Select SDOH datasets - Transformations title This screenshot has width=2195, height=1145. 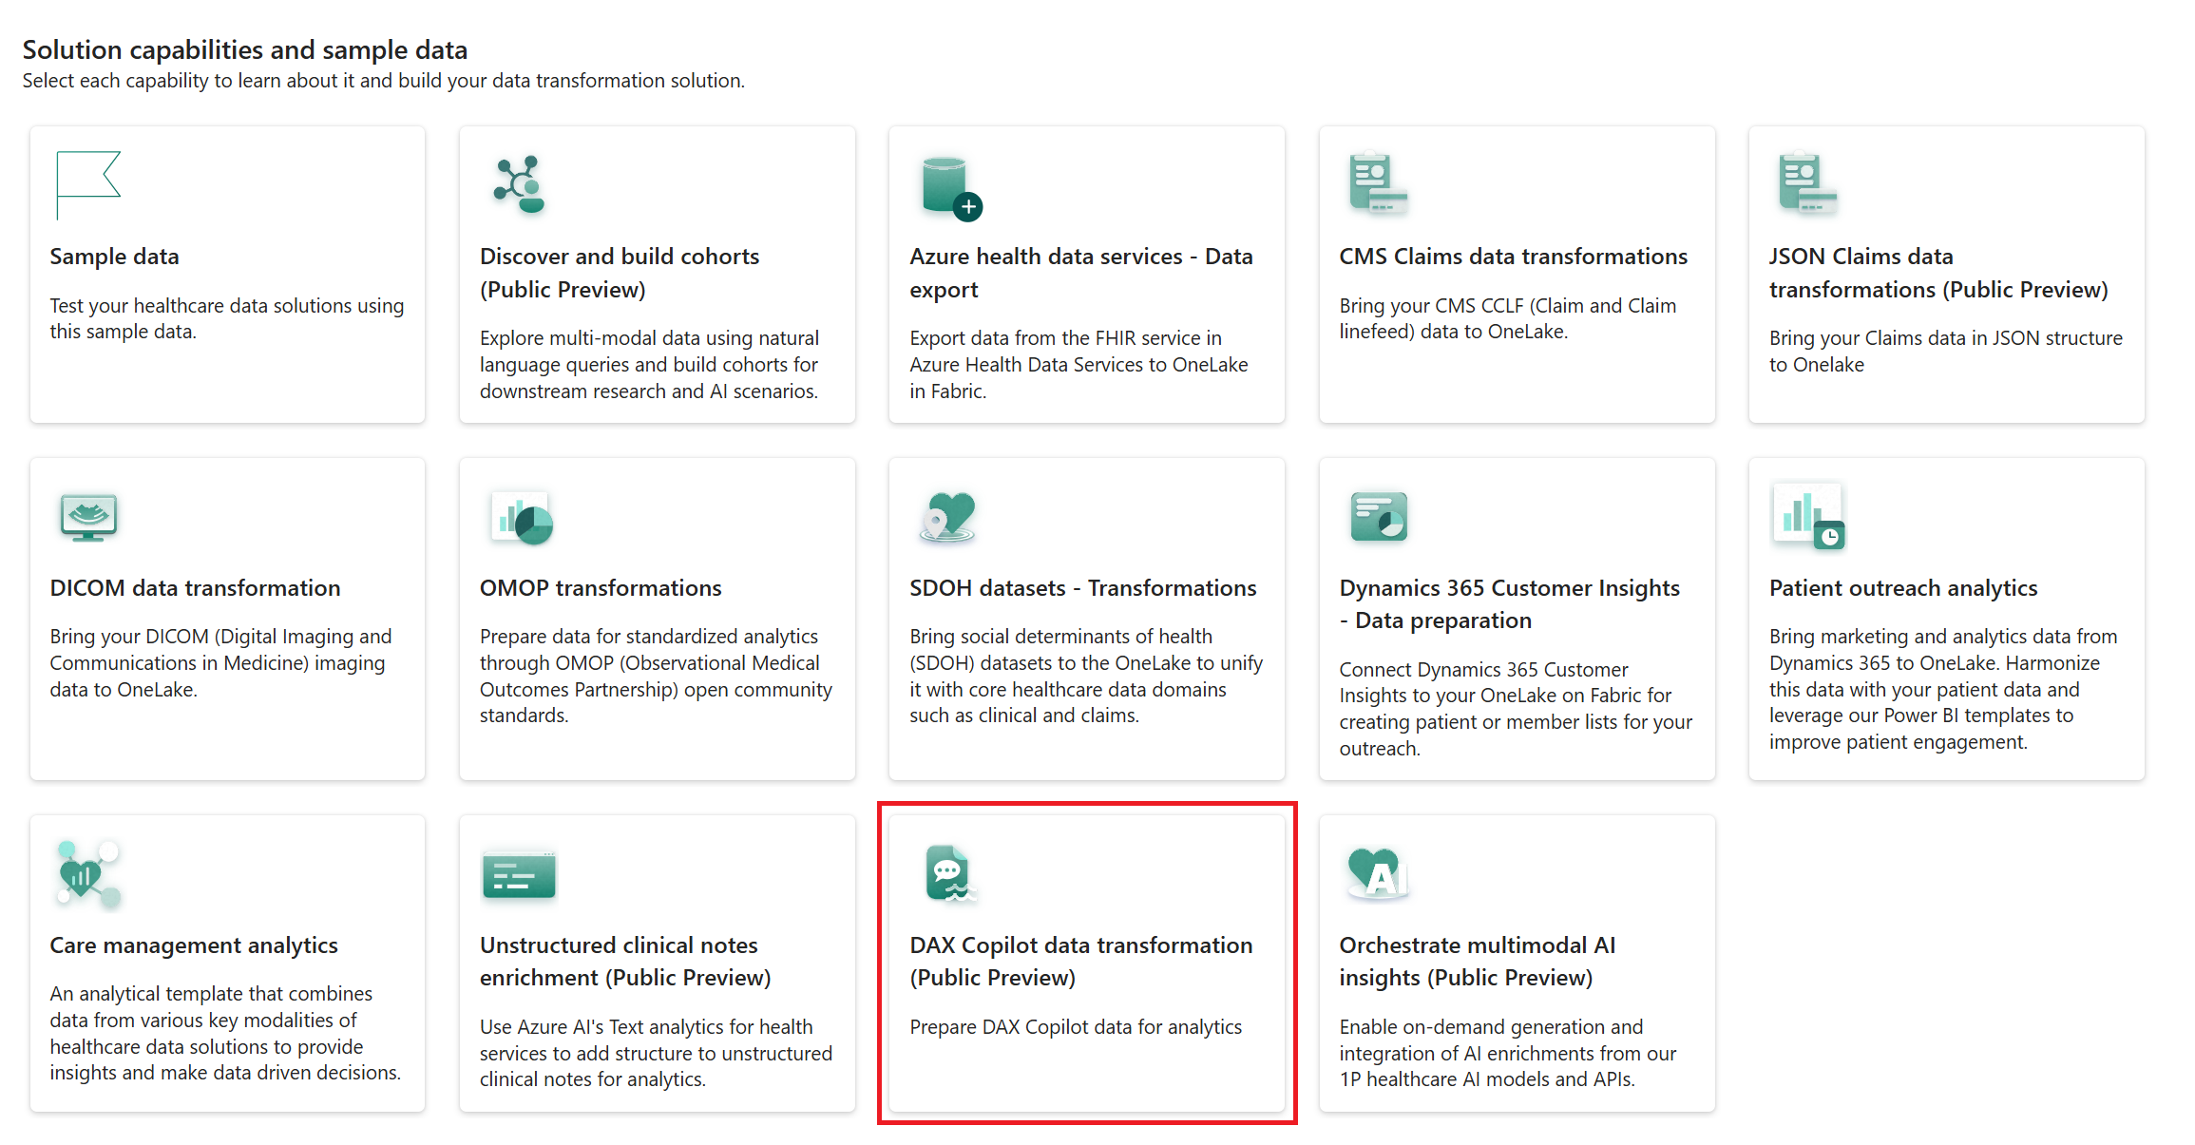(x=1083, y=588)
